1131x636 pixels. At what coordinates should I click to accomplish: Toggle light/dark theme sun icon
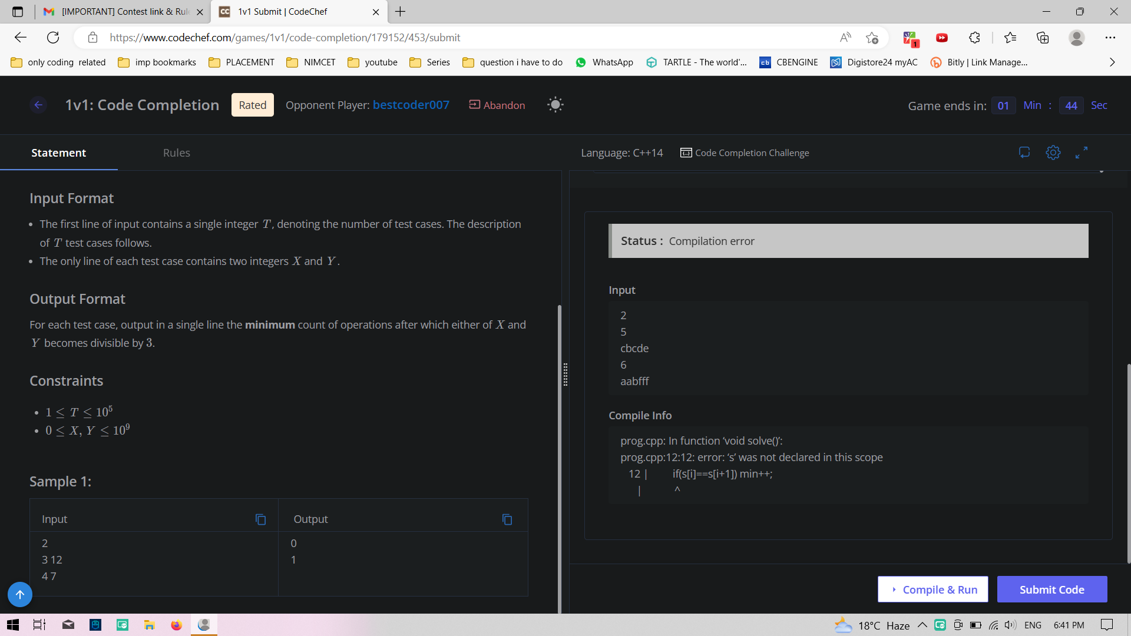click(555, 105)
